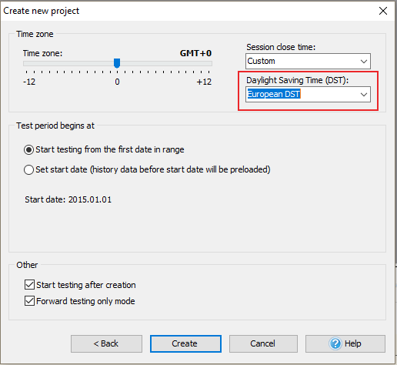The height and width of the screenshot is (365, 397).
Task: Choose the "Set start date" radio option
Action: (28, 169)
